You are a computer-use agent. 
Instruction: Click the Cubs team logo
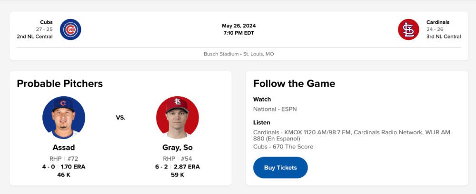70,29
